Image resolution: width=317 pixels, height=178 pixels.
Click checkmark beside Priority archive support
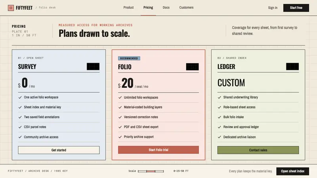pyautogui.click(x=120, y=137)
